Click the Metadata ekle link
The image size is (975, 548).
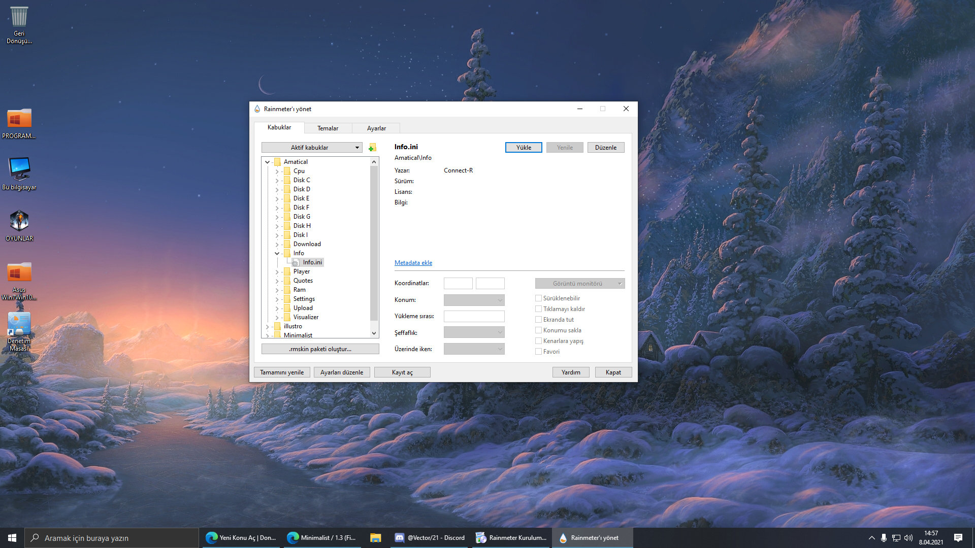pos(413,263)
